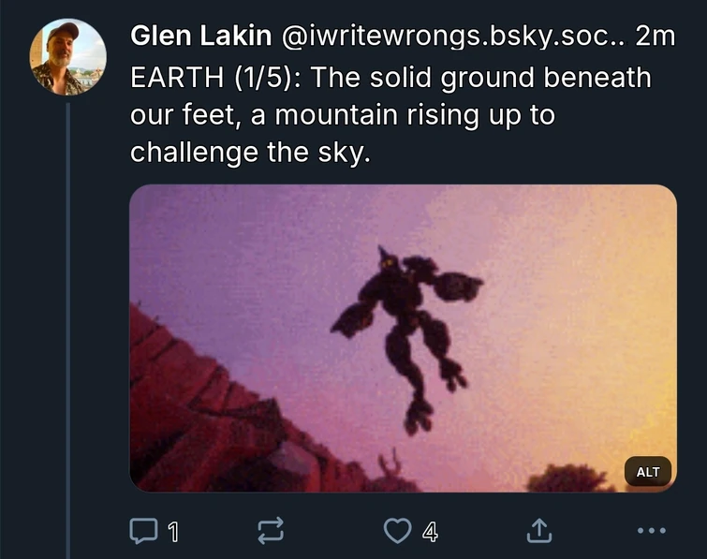Click the phrase 'challenge the sky.'
Image resolution: width=707 pixels, height=559 pixels.
tap(250, 153)
